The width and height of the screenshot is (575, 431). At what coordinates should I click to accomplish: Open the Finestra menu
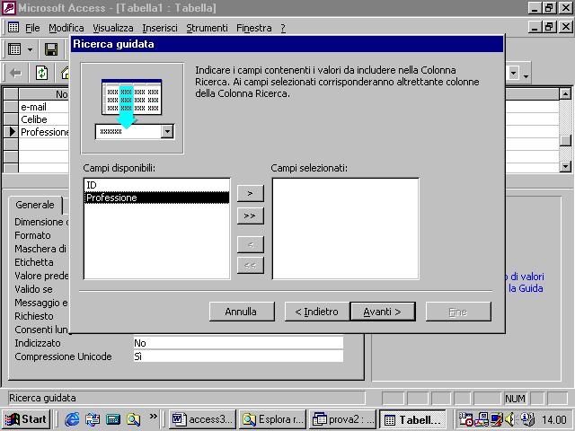[253, 28]
